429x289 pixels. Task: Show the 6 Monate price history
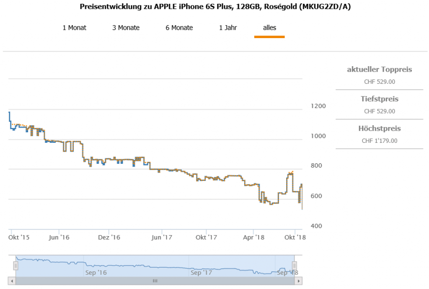179,28
